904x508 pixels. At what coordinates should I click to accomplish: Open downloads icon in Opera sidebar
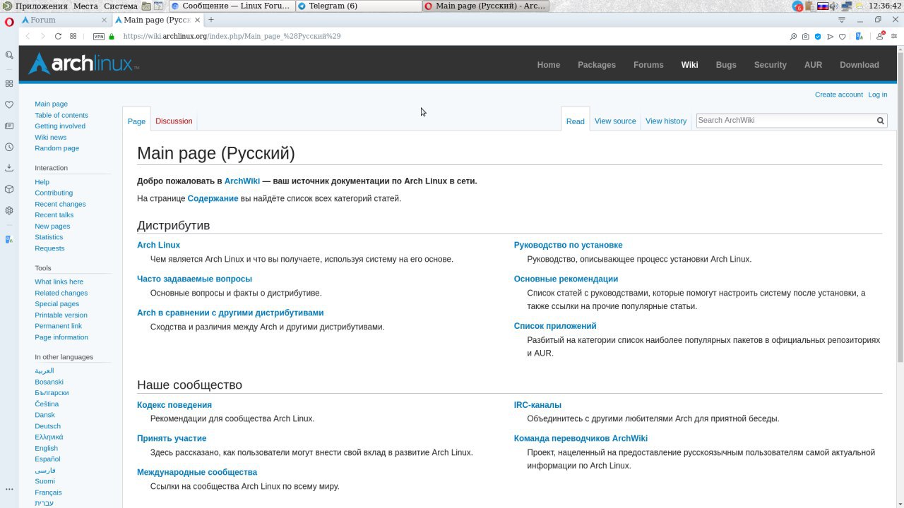[9, 168]
